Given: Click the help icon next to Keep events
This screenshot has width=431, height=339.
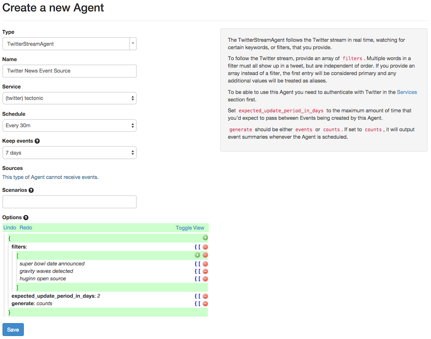Looking at the screenshot, I should coord(37,141).
